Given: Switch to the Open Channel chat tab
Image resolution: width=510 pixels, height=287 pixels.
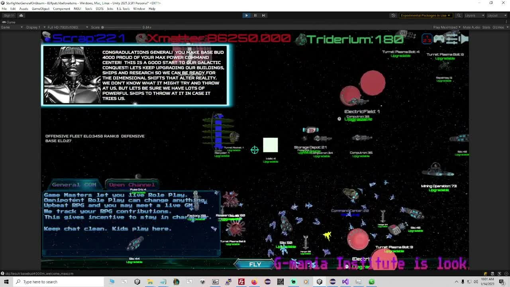Looking at the screenshot, I should [x=132, y=185].
